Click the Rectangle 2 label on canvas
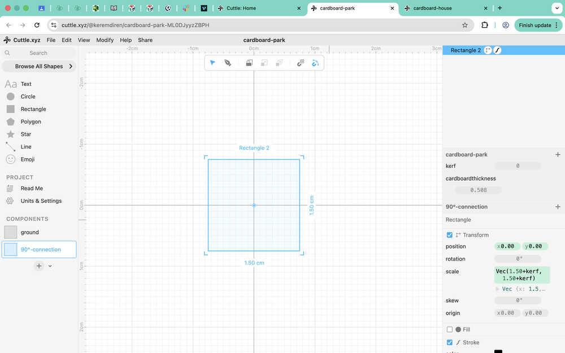This screenshot has height=353, width=565. (x=254, y=148)
